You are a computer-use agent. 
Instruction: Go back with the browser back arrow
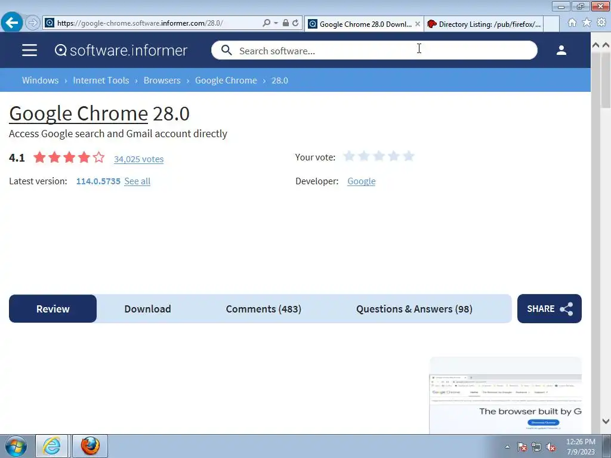[x=12, y=23]
